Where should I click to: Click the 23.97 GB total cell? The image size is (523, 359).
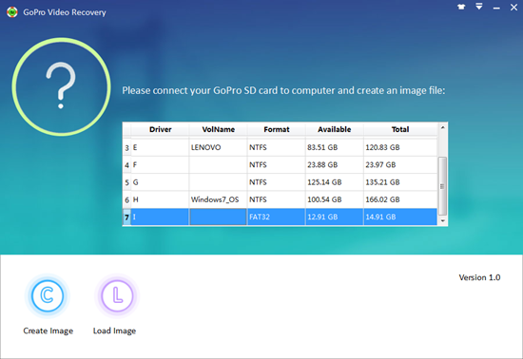coord(400,164)
